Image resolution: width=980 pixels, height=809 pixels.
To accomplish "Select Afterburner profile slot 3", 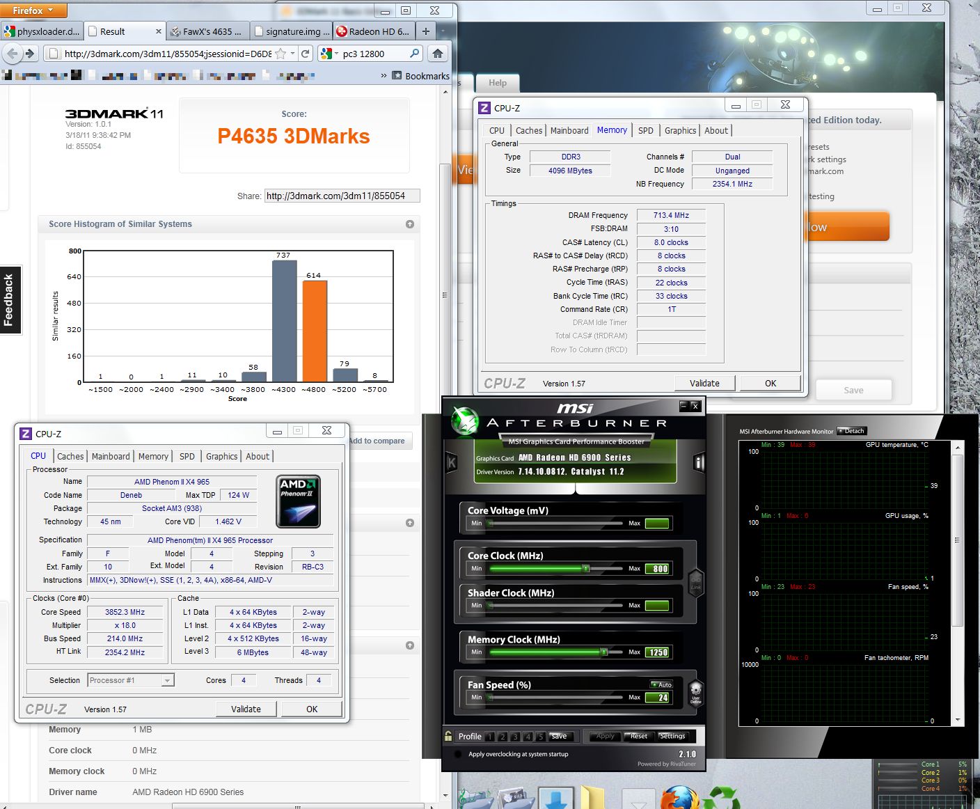I will 515,737.
